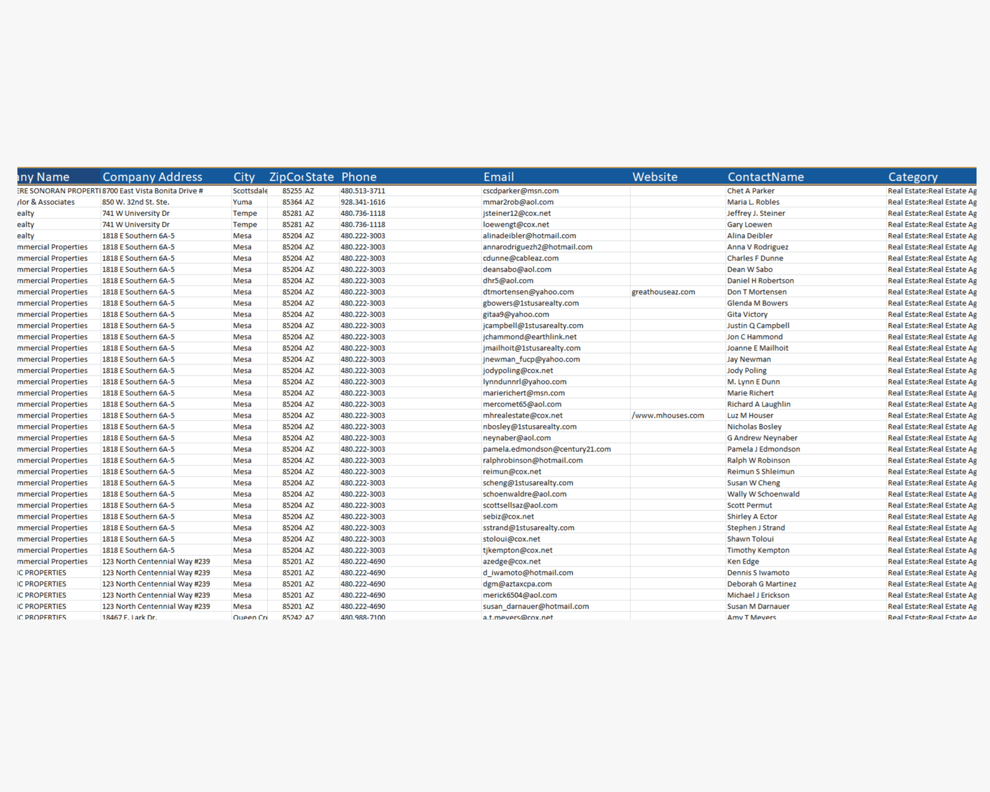
Task: Select contact Daniel H Robertson
Action: pyautogui.click(x=760, y=280)
